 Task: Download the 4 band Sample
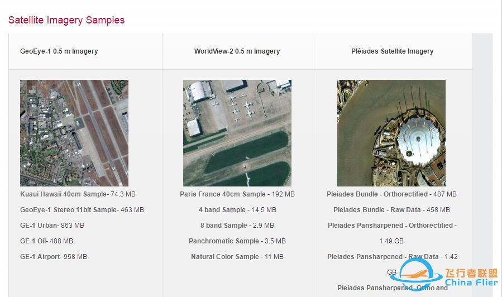point(222,210)
